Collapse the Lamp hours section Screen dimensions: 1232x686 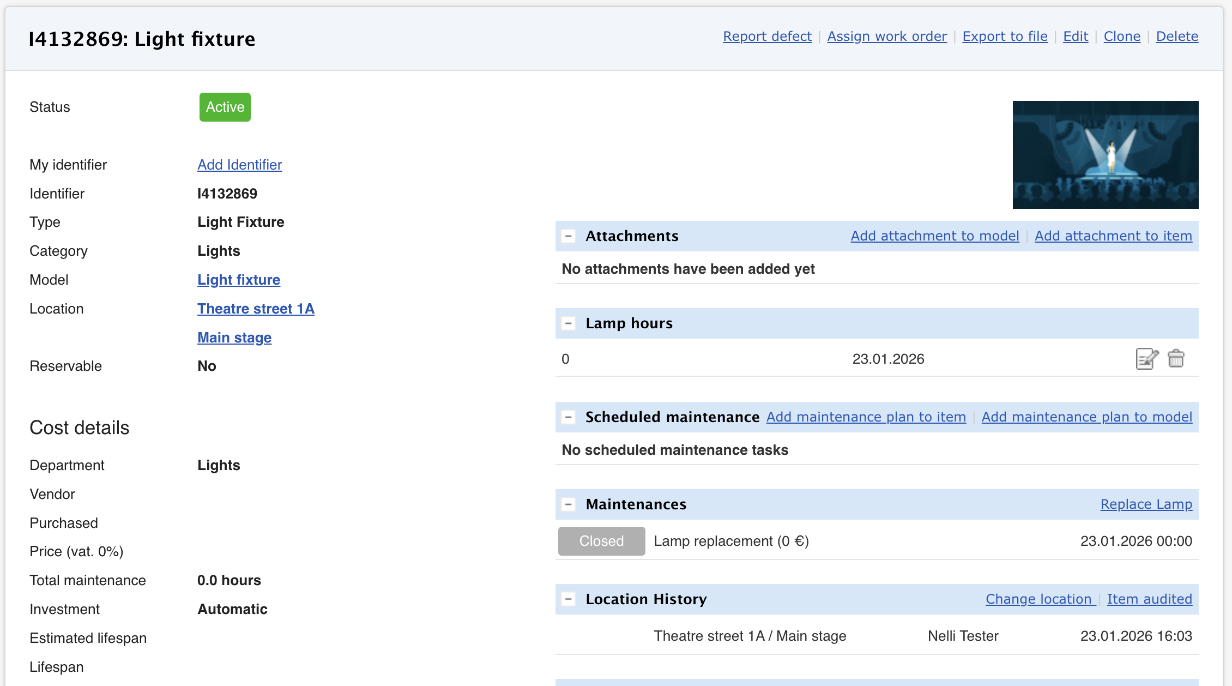pos(568,323)
